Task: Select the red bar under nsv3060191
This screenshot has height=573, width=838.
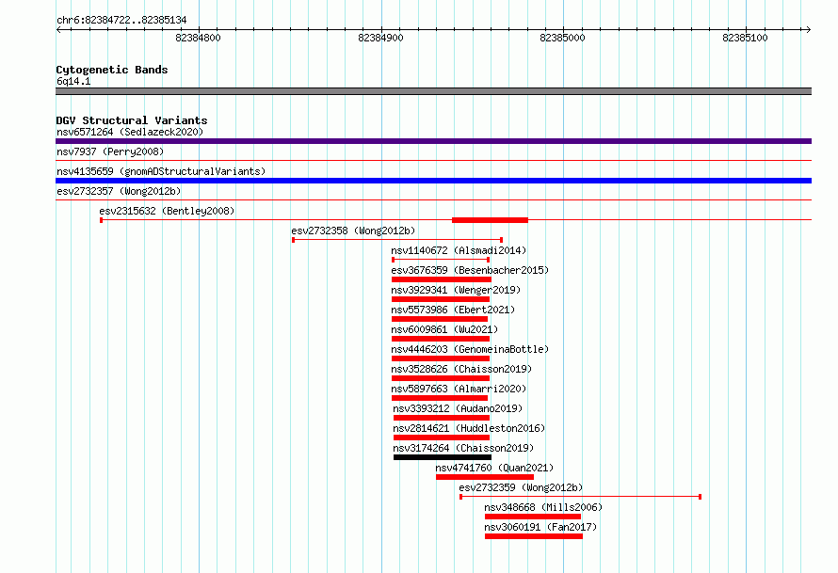Action: (534, 536)
